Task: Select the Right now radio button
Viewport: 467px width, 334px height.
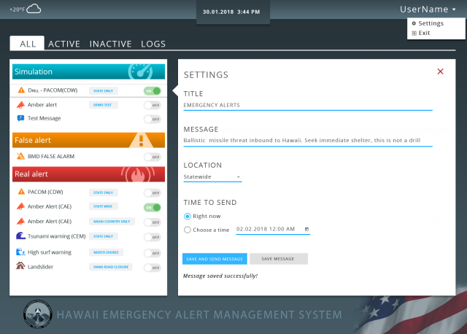Action: pos(188,216)
